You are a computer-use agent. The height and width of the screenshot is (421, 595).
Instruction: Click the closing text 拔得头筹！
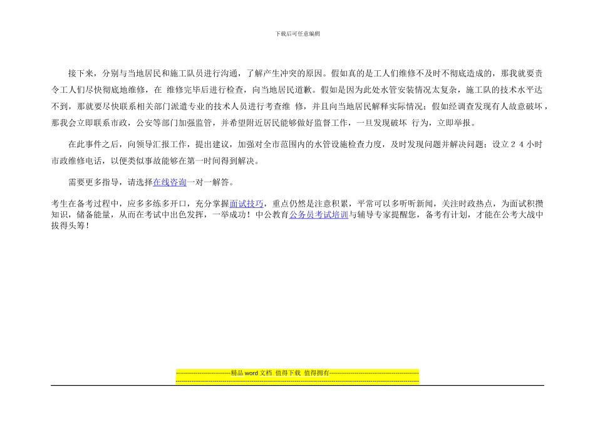(71, 226)
